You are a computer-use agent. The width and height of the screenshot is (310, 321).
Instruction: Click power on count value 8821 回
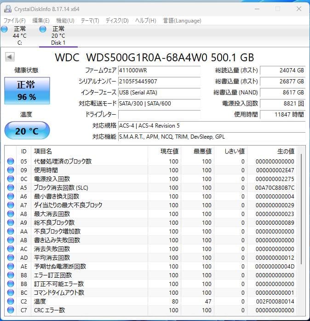[x=283, y=104]
